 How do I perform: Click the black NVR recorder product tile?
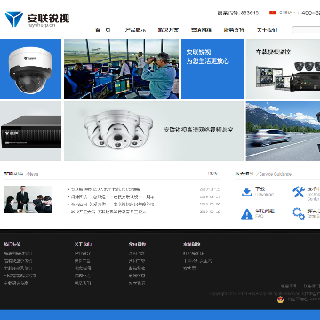click(30, 132)
